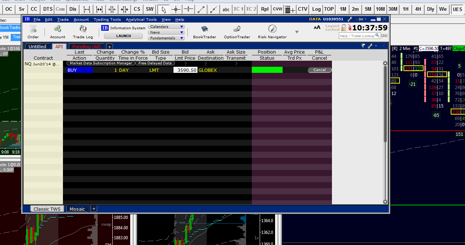Image resolution: width=465 pixels, height=245 pixels.
Task: Click the Order icon in TWS toolbar
Action: 33,29
